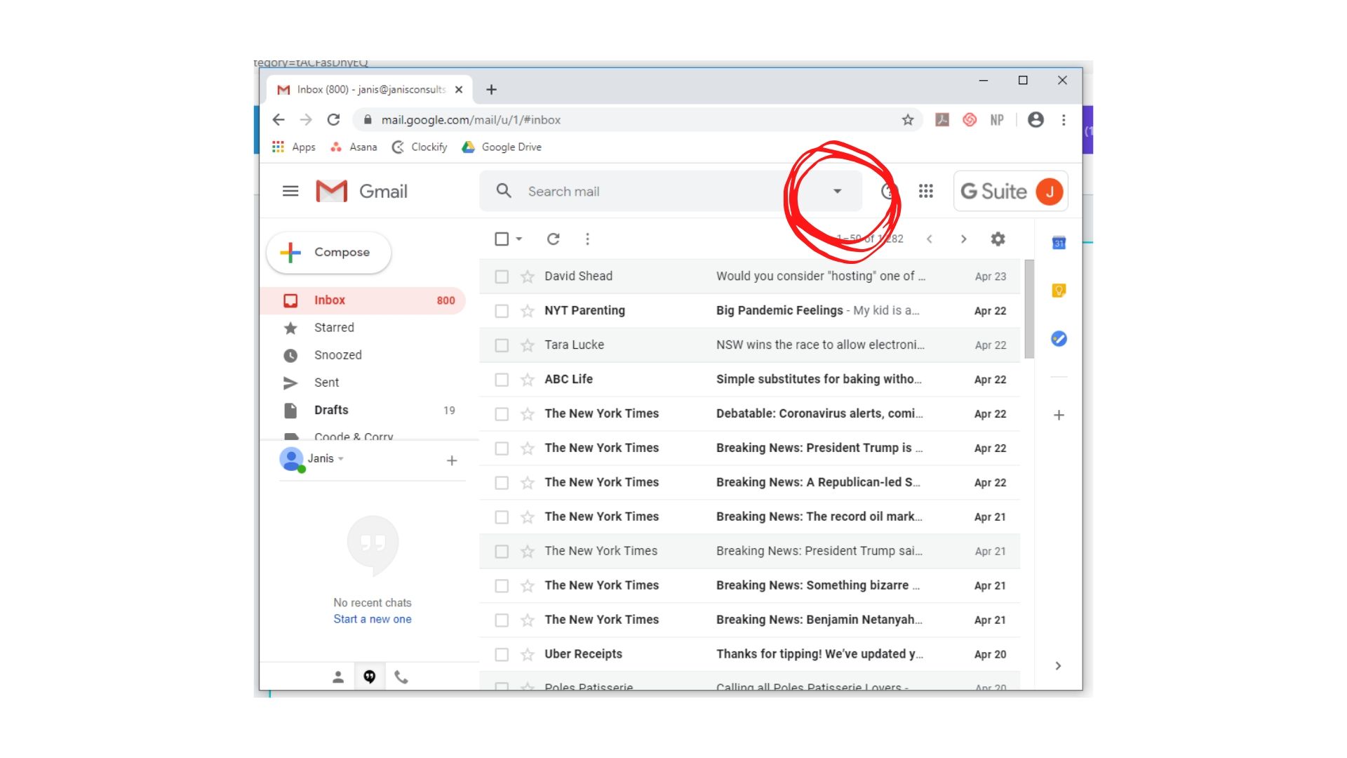
Task: Open Google Keep side panel icon
Action: coord(1059,290)
